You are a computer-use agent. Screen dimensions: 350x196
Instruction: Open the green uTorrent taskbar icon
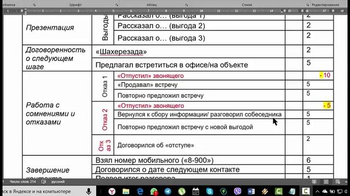click(x=182, y=191)
